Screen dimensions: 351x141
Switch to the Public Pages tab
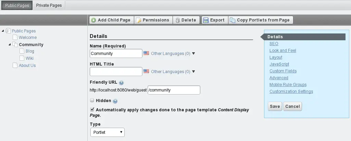point(17,5)
